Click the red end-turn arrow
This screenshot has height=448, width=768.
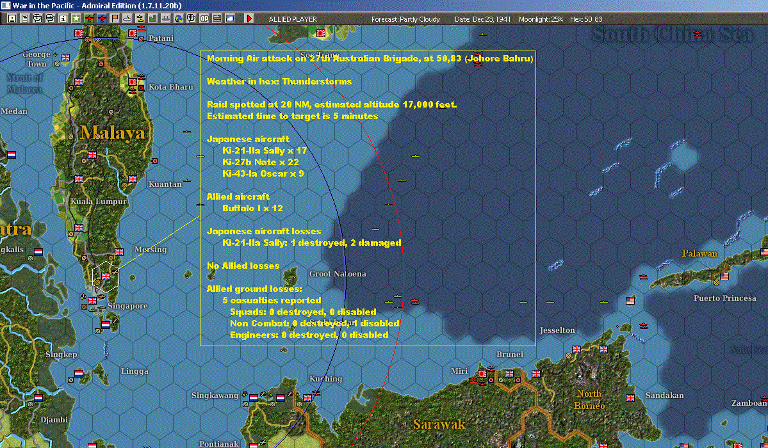click(249, 19)
